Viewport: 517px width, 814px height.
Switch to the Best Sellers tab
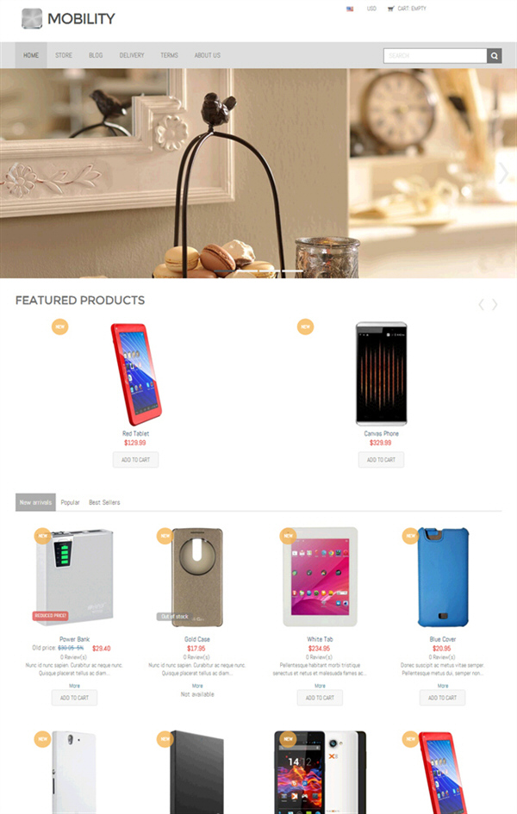[104, 502]
